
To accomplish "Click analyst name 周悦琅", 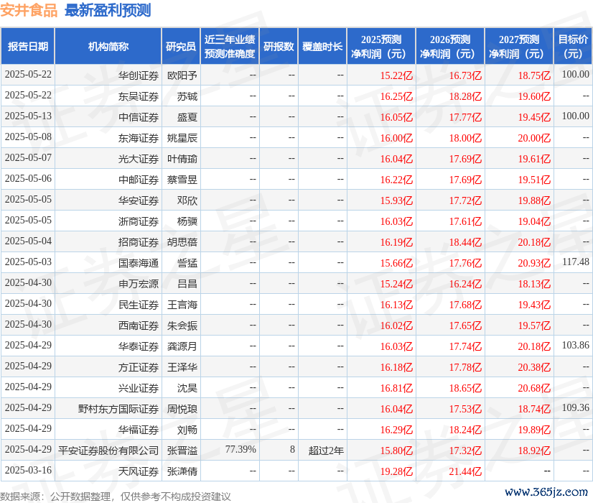I will [x=182, y=409].
